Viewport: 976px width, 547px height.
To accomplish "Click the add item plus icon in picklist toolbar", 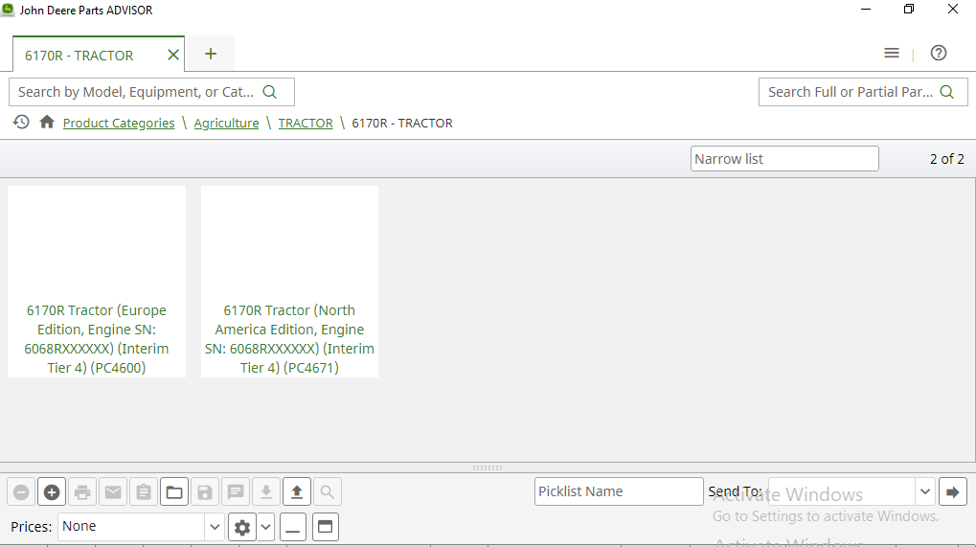I will coord(52,492).
